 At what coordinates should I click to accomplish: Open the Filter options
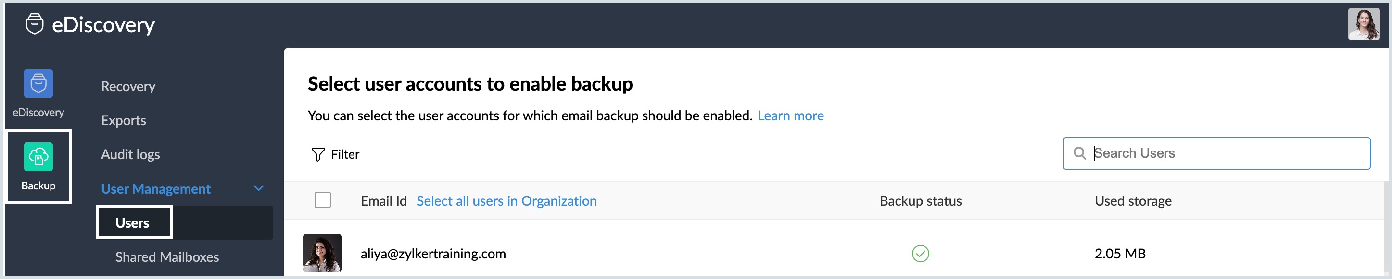(x=336, y=154)
